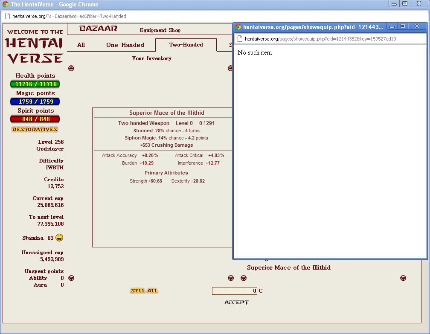Focus the credits amount input field

pyautogui.click(x=235, y=291)
